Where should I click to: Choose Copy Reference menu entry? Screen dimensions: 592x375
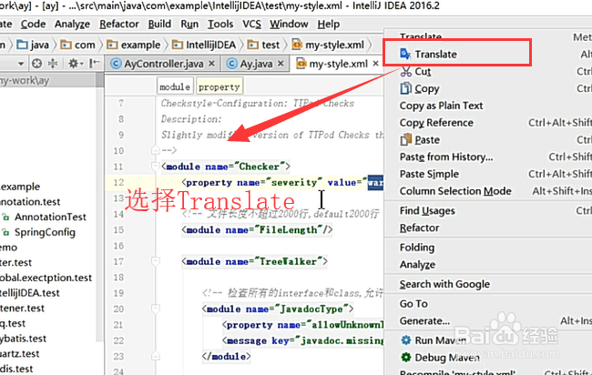[x=436, y=123]
